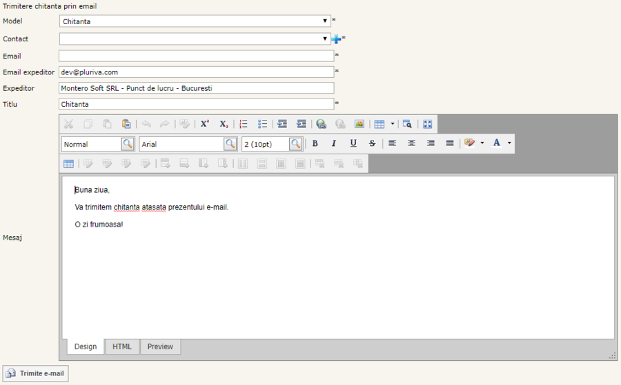621x385 pixels.
Task: Click the Insert hyperlink icon
Action: click(x=321, y=124)
